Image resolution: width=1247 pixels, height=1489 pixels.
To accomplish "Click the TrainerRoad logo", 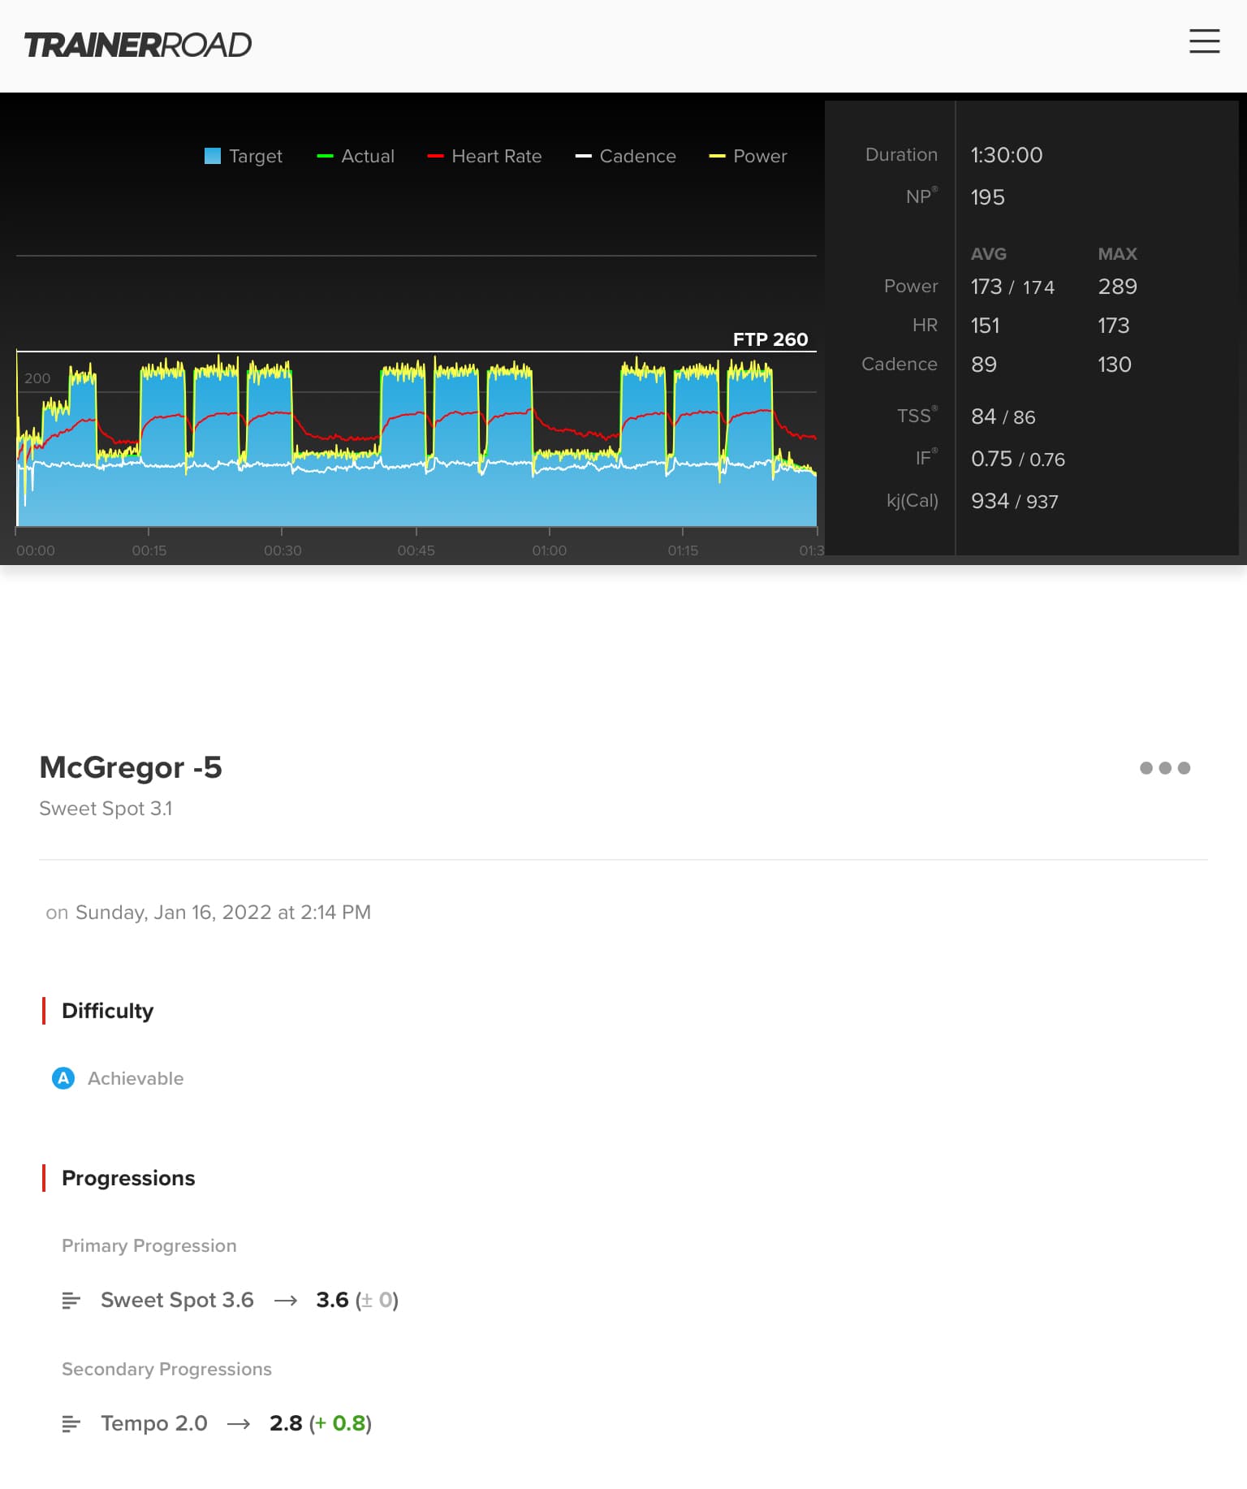I will [x=138, y=45].
